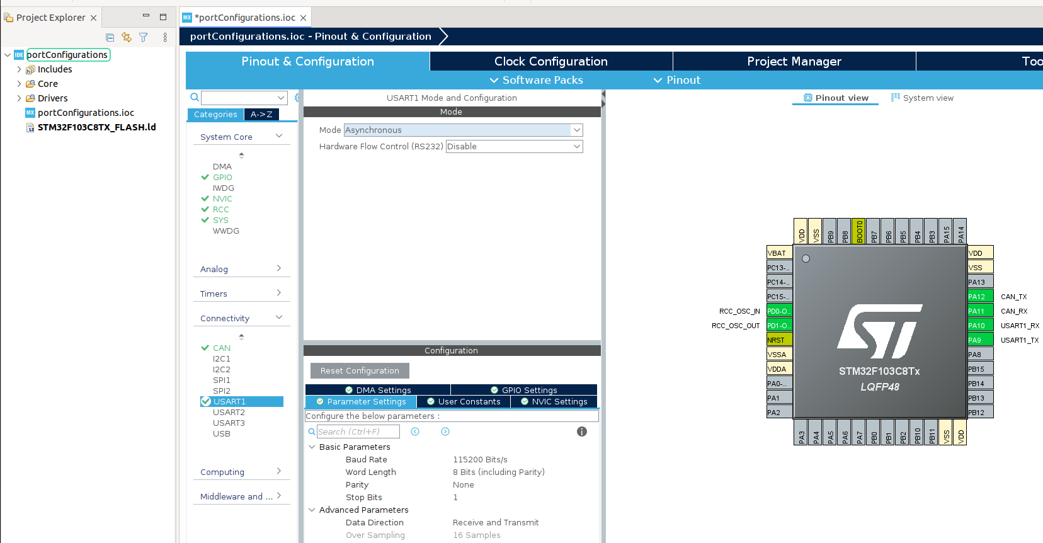
Task: Open GPIO Settings tab
Action: pos(524,391)
